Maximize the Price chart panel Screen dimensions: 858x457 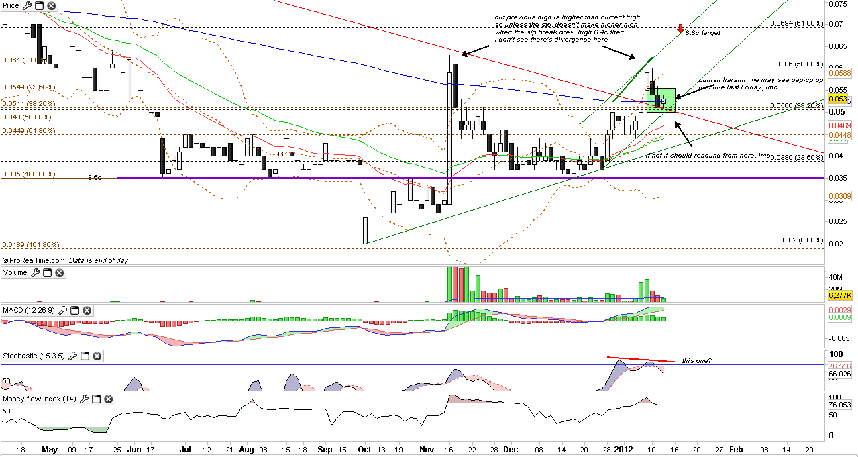point(39,5)
